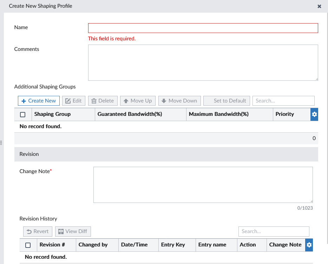Toggle select-all checkbox in Revision History table
The height and width of the screenshot is (264, 328).
click(28, 245)
